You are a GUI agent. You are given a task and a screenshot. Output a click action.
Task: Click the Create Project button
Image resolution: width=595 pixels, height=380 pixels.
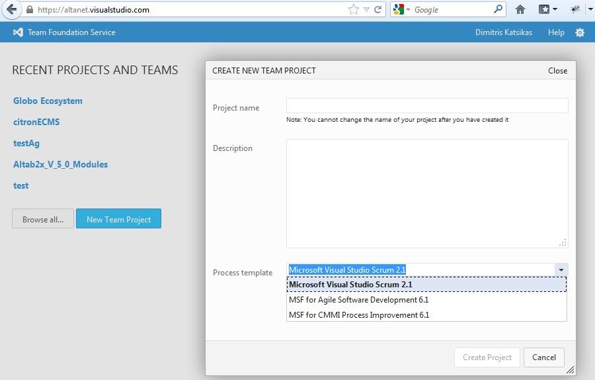click(487, 357)
